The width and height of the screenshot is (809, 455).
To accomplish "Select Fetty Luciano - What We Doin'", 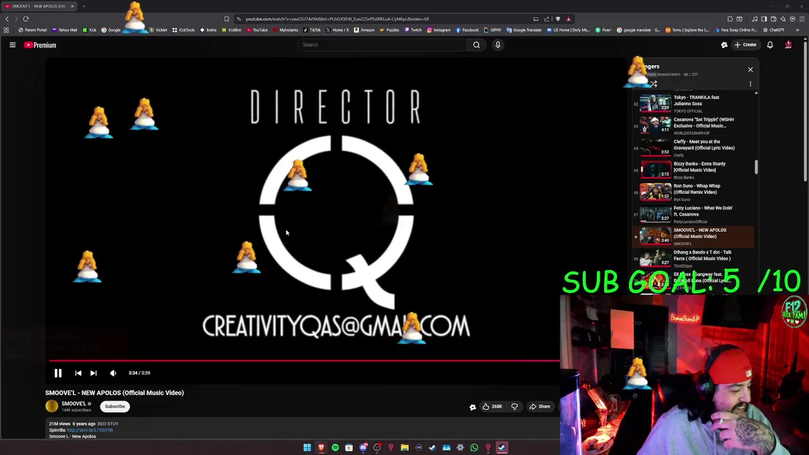I will 694,214.
